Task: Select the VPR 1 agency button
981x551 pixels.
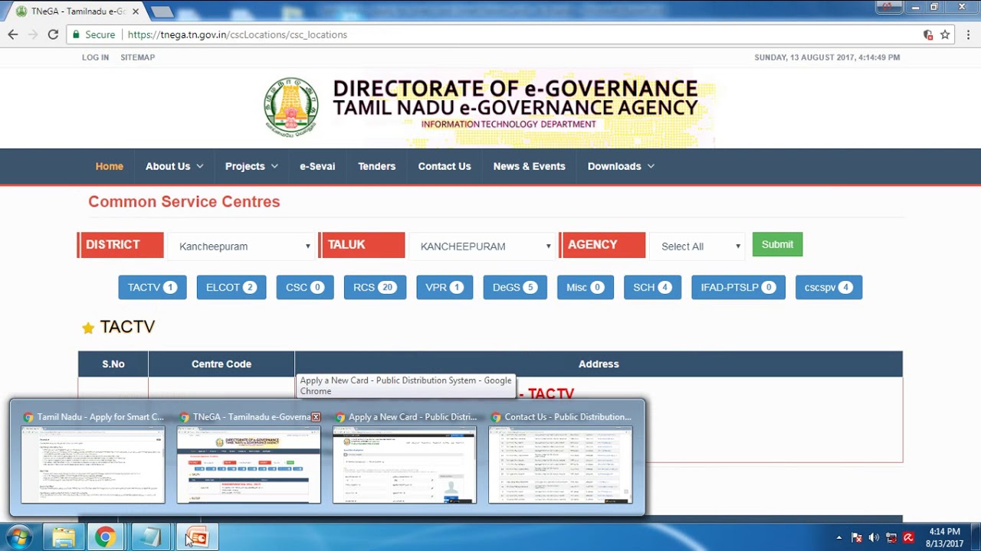Action: coord(445,287)
